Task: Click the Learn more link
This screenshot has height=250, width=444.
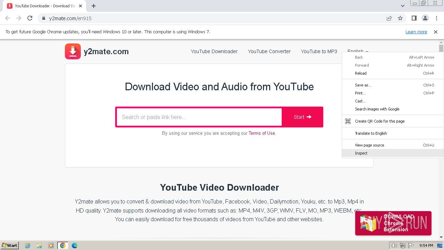Action: pyautogui.click(x=416, y=32)
